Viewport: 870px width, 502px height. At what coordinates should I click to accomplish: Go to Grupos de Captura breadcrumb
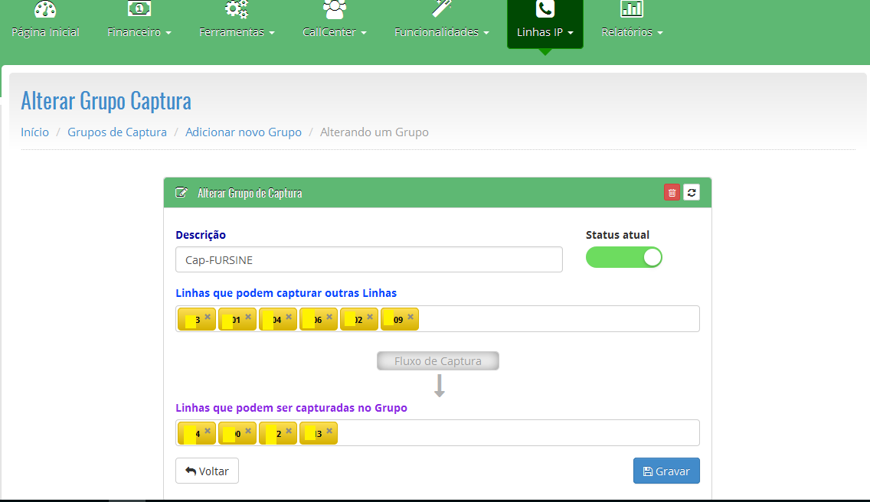[x=117, y=132]
